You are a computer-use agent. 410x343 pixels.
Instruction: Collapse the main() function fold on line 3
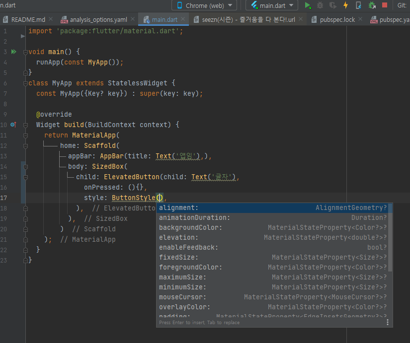[x=25, y=52]
